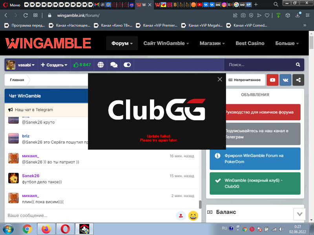Open the Создать dropdown menu
Screen dimensions: 314x235
[x=54, y=65]
